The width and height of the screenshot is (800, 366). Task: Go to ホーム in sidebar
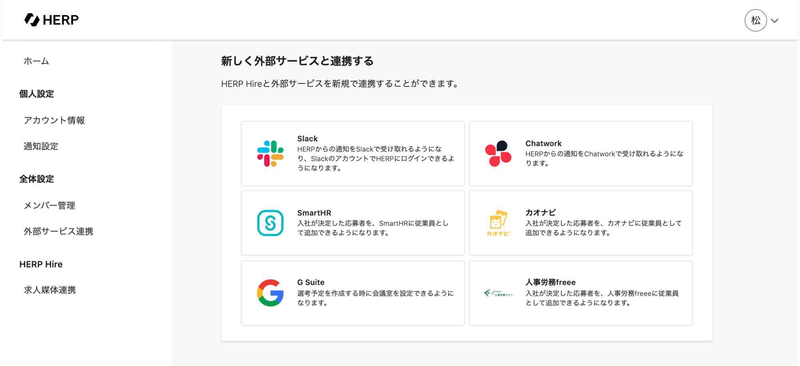[x=36, y=61]
